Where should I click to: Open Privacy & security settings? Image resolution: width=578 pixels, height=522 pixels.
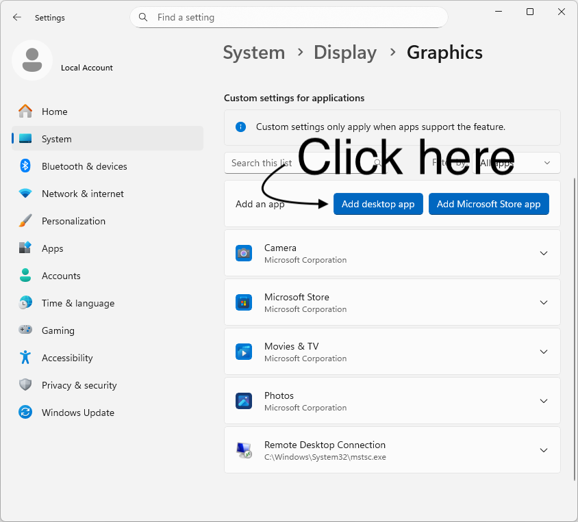tap(77, 385)
